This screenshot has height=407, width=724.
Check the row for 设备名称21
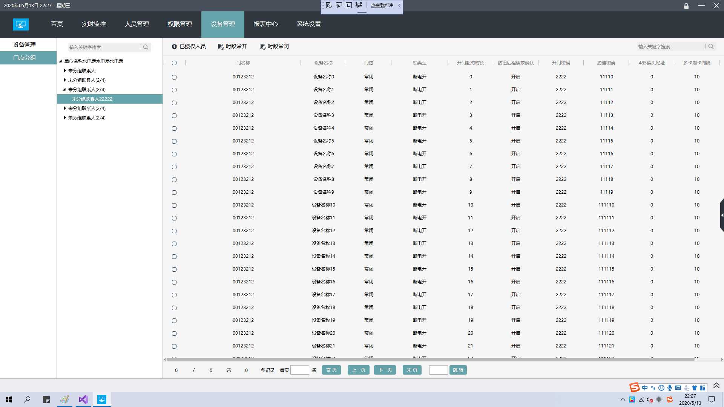174,346
